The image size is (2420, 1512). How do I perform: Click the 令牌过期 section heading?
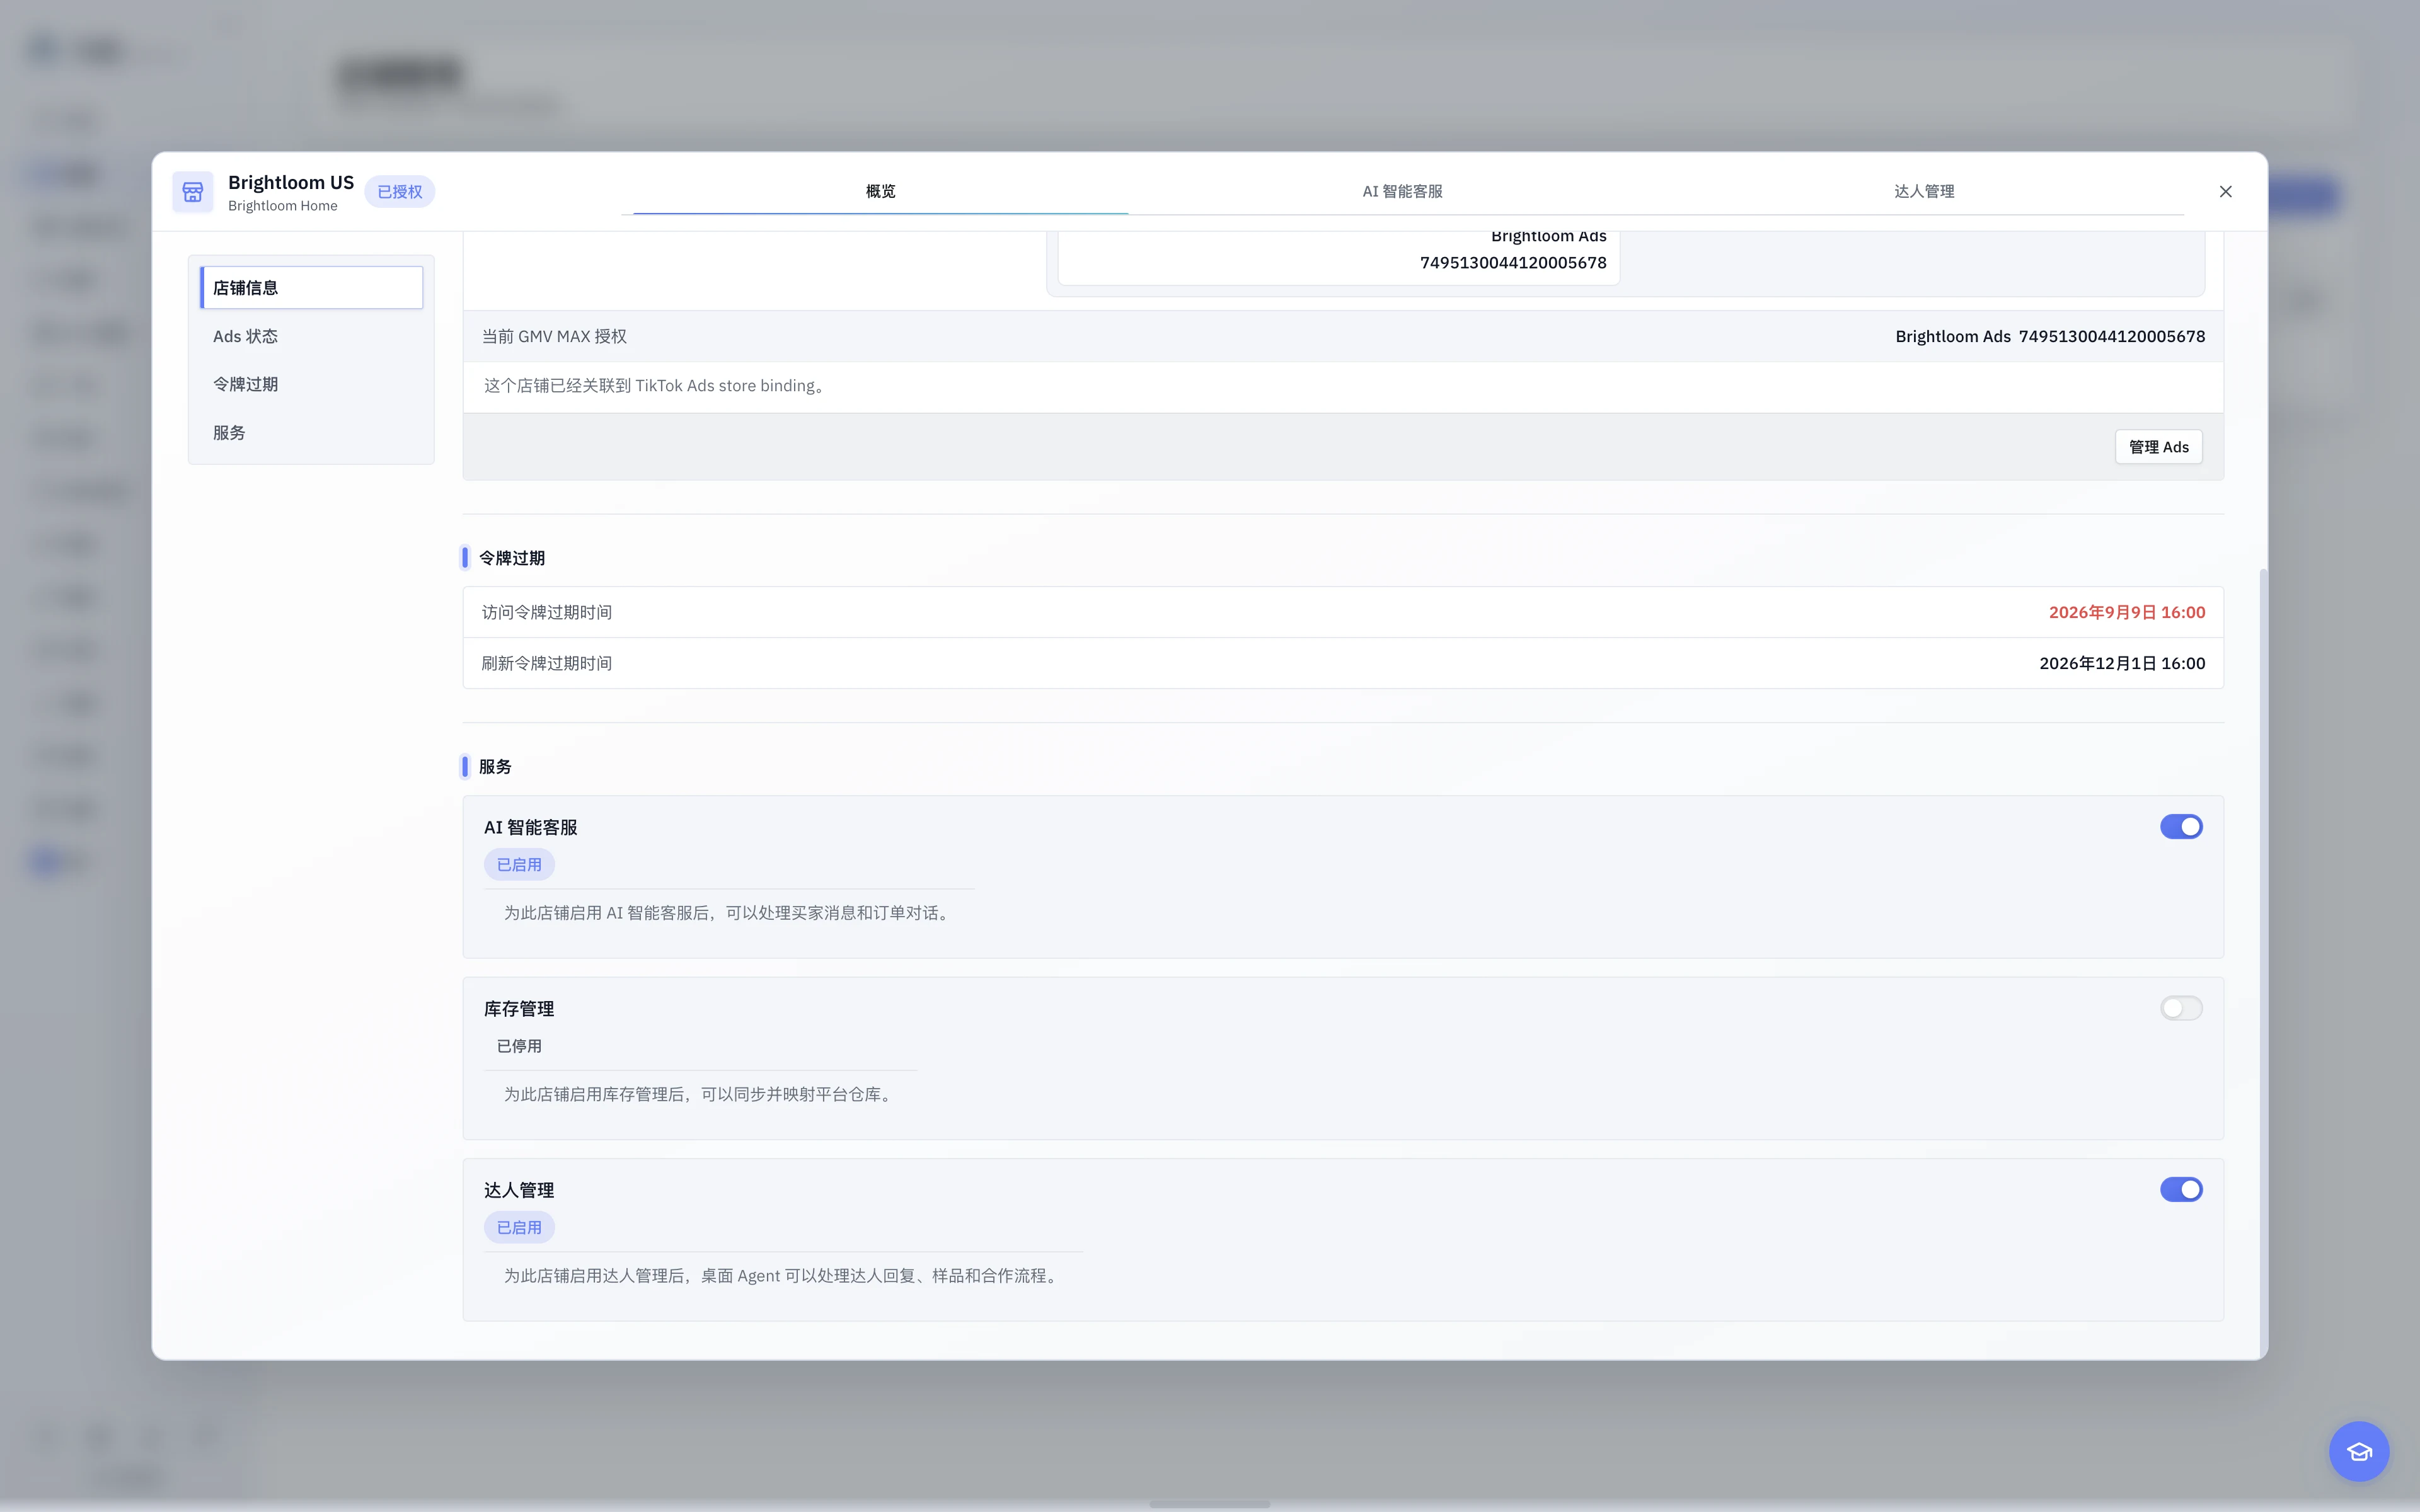[512, 558]
